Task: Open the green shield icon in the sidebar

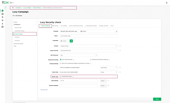Action: pyautogui.click(x=3, y=11)
